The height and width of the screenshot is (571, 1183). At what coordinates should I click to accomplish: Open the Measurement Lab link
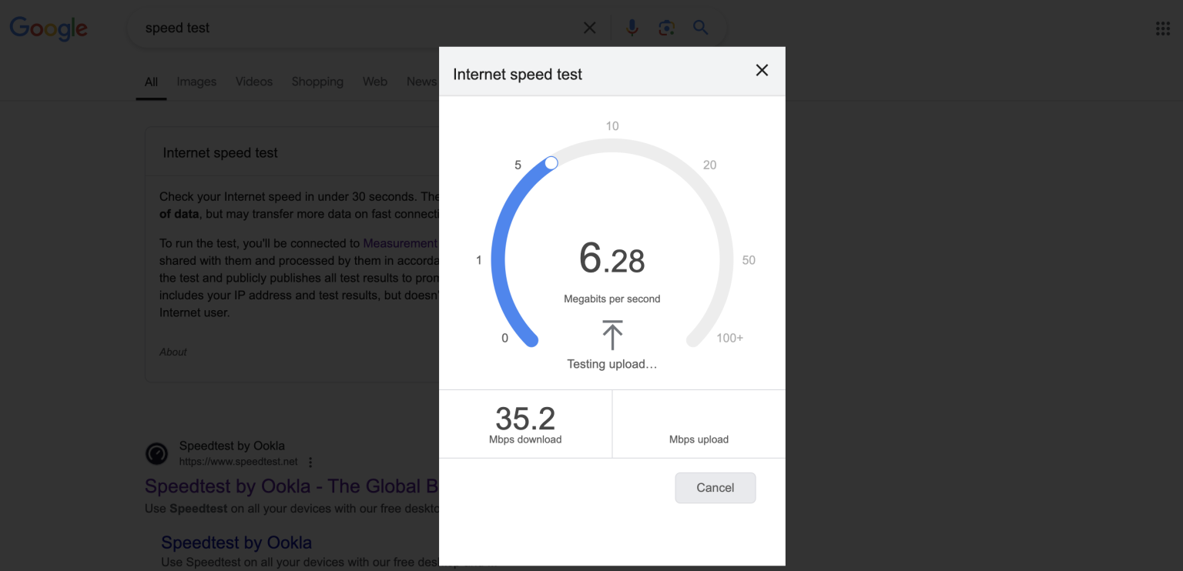400,242
